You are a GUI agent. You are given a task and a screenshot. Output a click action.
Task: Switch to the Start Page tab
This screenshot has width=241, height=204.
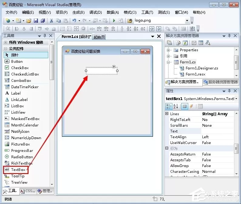(x=99, y=37)
